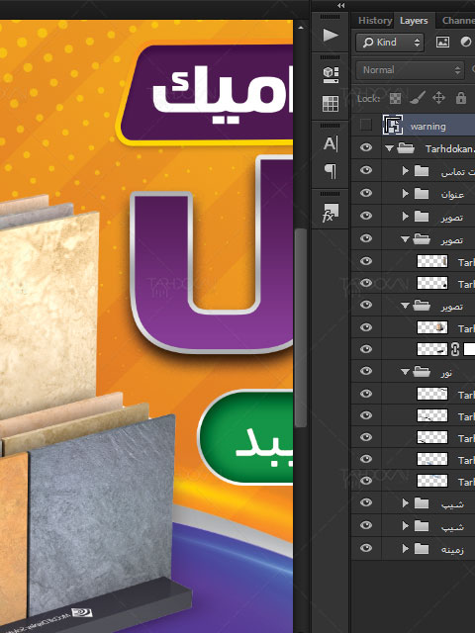This screenshot has width=475, height=633.
Task: Lock position move-arrows icon
Action: (x=438, y=98)
